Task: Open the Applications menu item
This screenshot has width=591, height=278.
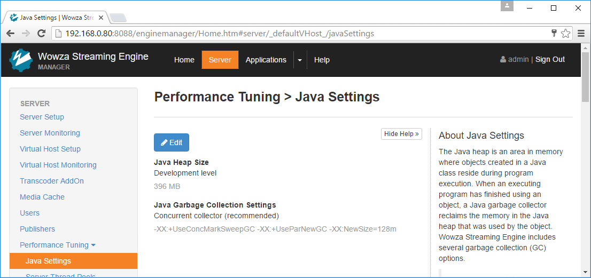Action: click(266, 60)
